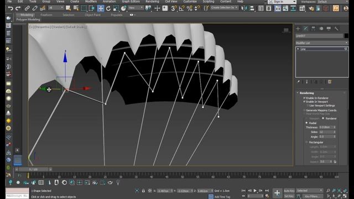This screenshot has height=199, width=354.
Task: Select the Radial radio button
Action: click(x=306, y=123)
